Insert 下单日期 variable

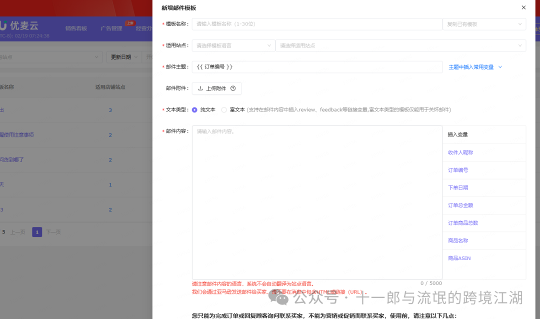458,187
